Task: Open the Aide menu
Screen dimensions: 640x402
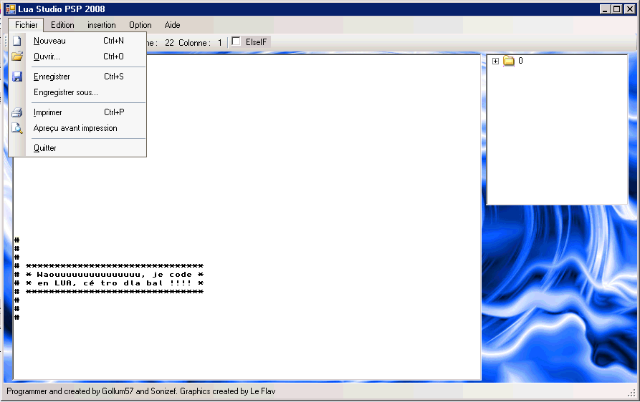Action: point(172,25)
